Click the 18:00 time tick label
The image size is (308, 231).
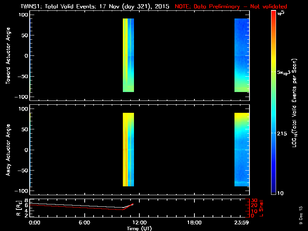pos(194,223)
